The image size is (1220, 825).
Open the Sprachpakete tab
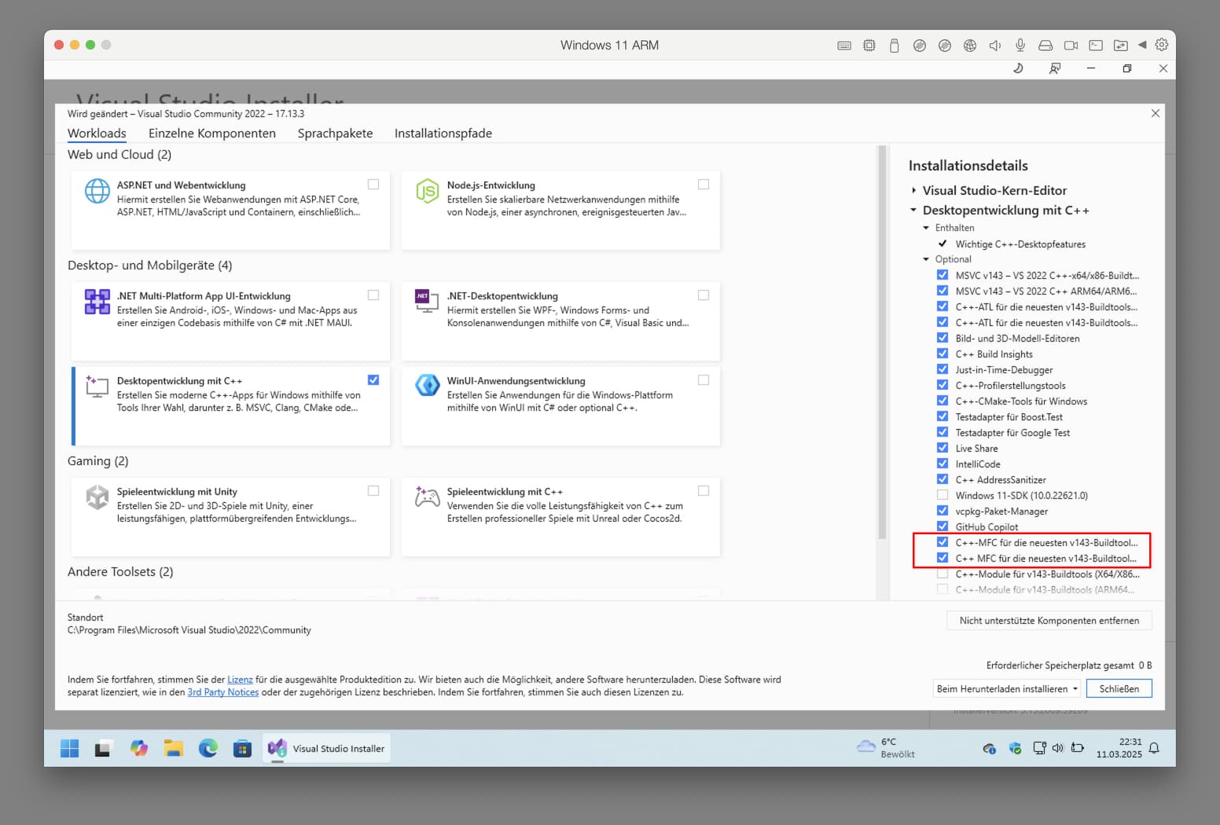(x=335, y=134)
